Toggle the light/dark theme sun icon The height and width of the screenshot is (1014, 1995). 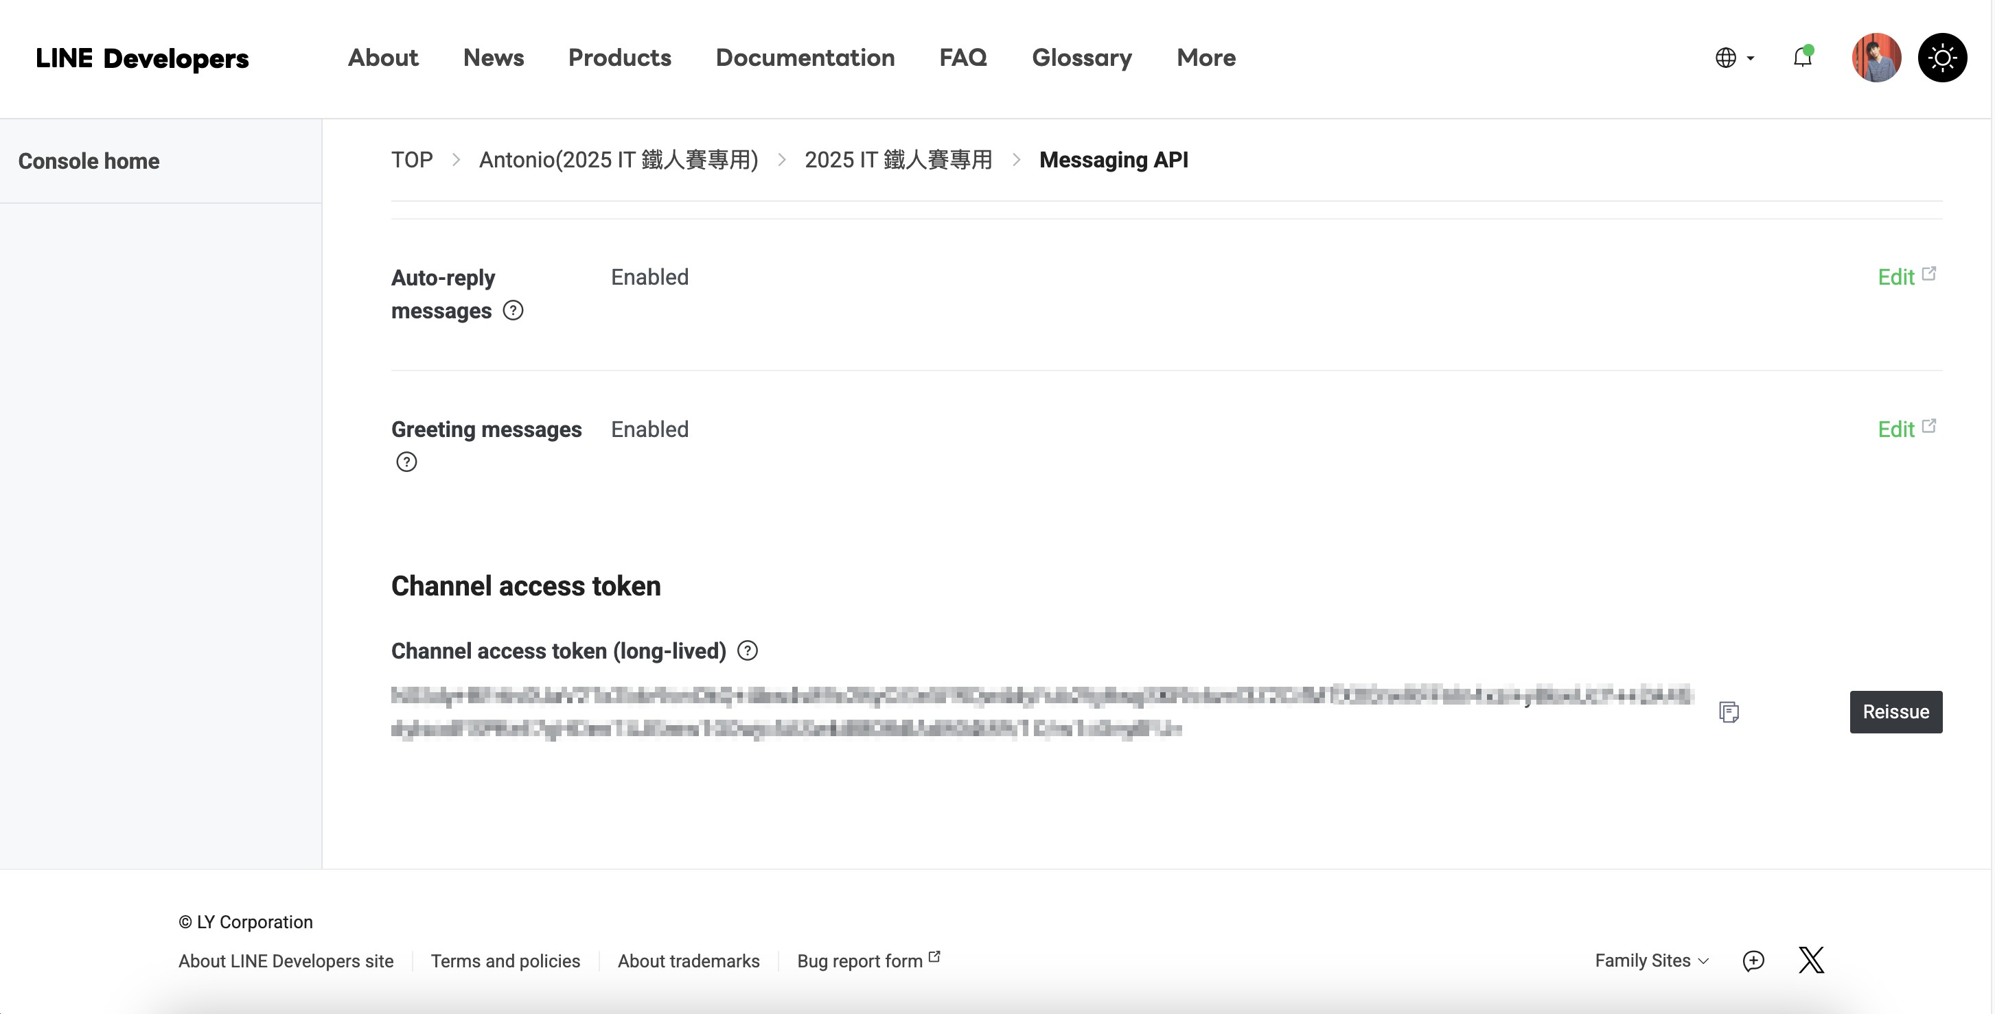(1942, 57)
